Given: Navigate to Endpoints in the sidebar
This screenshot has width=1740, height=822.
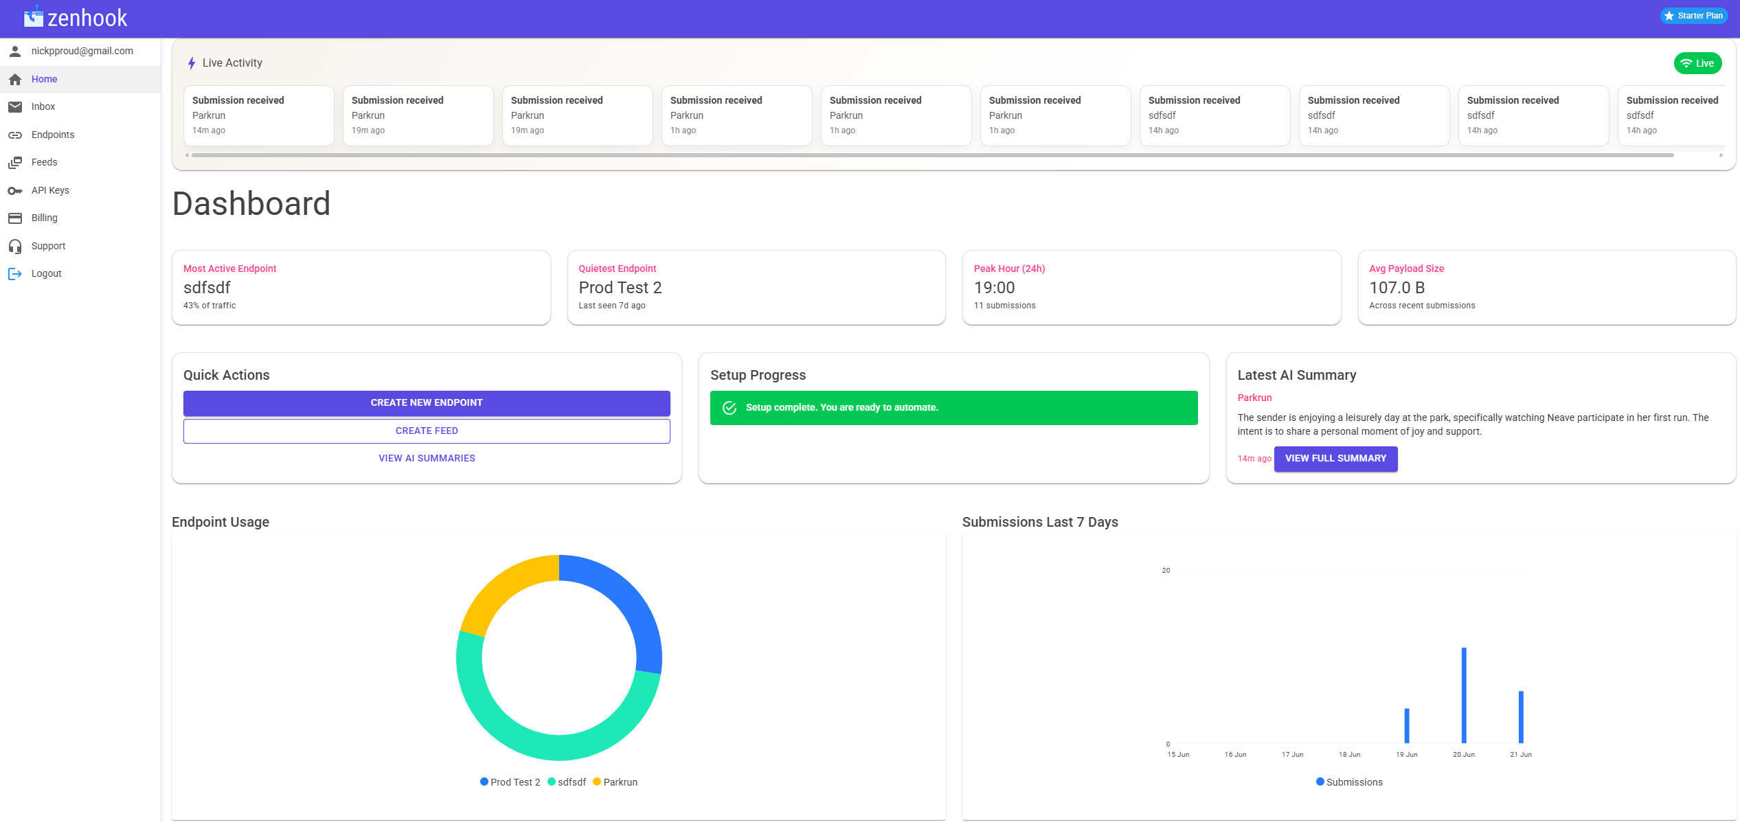Looking at the screenshot, I should pyautogui.click(x=80, y=135).
